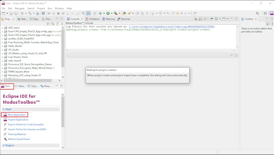
Task: Click the Terminate stop toolbar icon
Action: [x=58, y=13]
